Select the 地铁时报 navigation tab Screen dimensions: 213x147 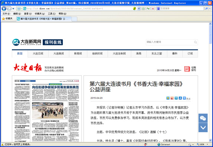click(x=97, y=54)
